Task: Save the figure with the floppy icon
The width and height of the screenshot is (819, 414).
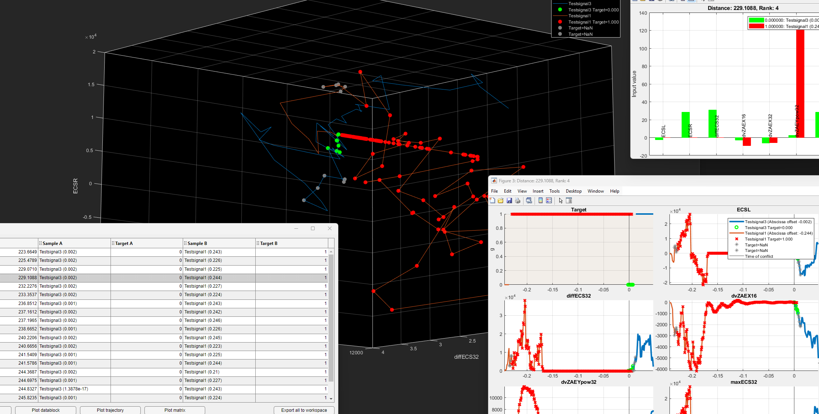Action: tap(509, 201)
